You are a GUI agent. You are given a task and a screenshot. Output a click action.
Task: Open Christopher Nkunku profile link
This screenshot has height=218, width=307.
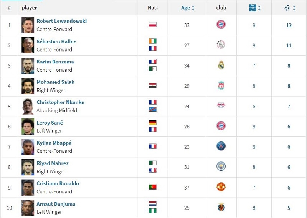[60, 102]
